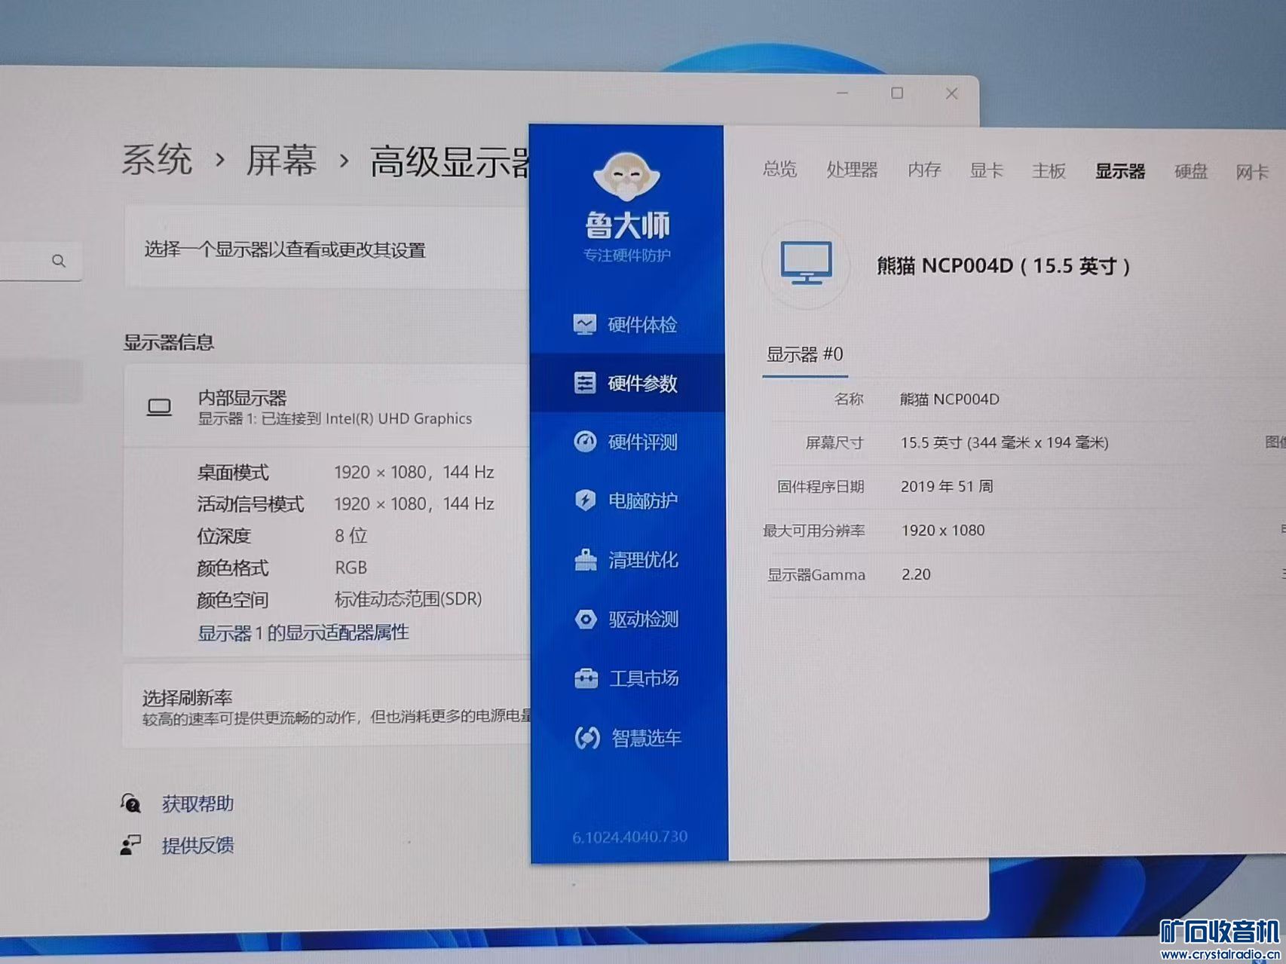Minimize the Settings window
Screen dimensions: 1286x964
click(x=843, y=93)
